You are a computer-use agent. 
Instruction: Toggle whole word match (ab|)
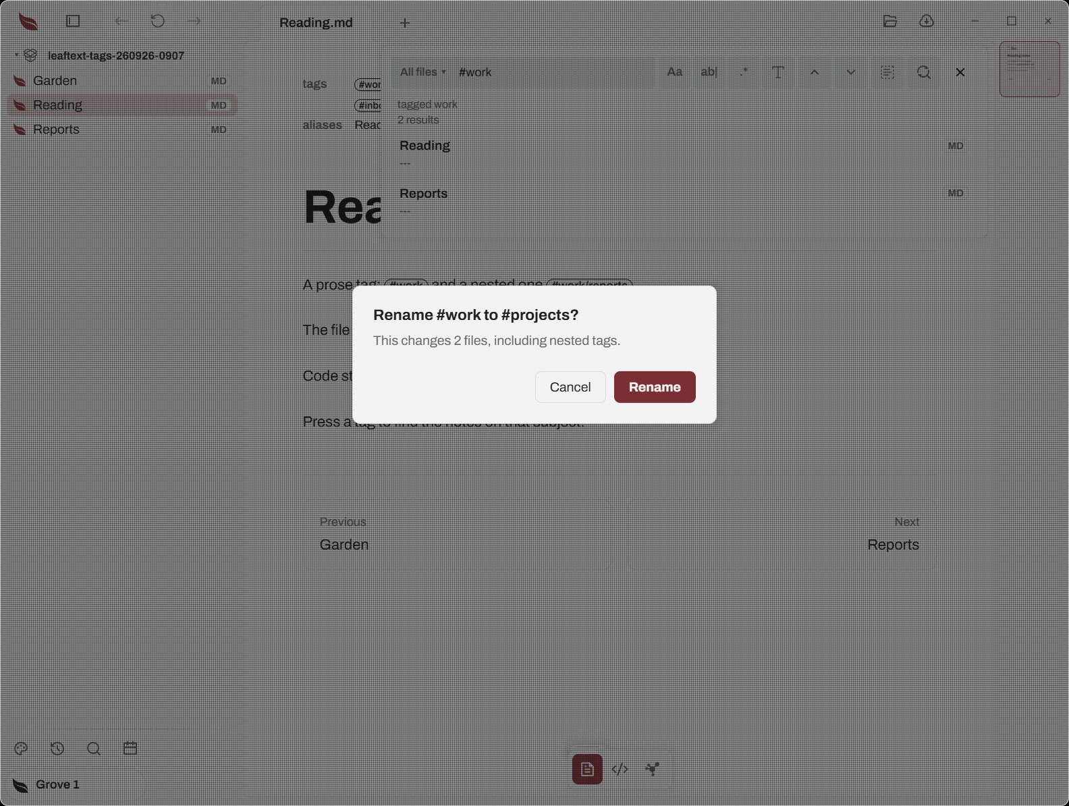[x=709, y=72]
